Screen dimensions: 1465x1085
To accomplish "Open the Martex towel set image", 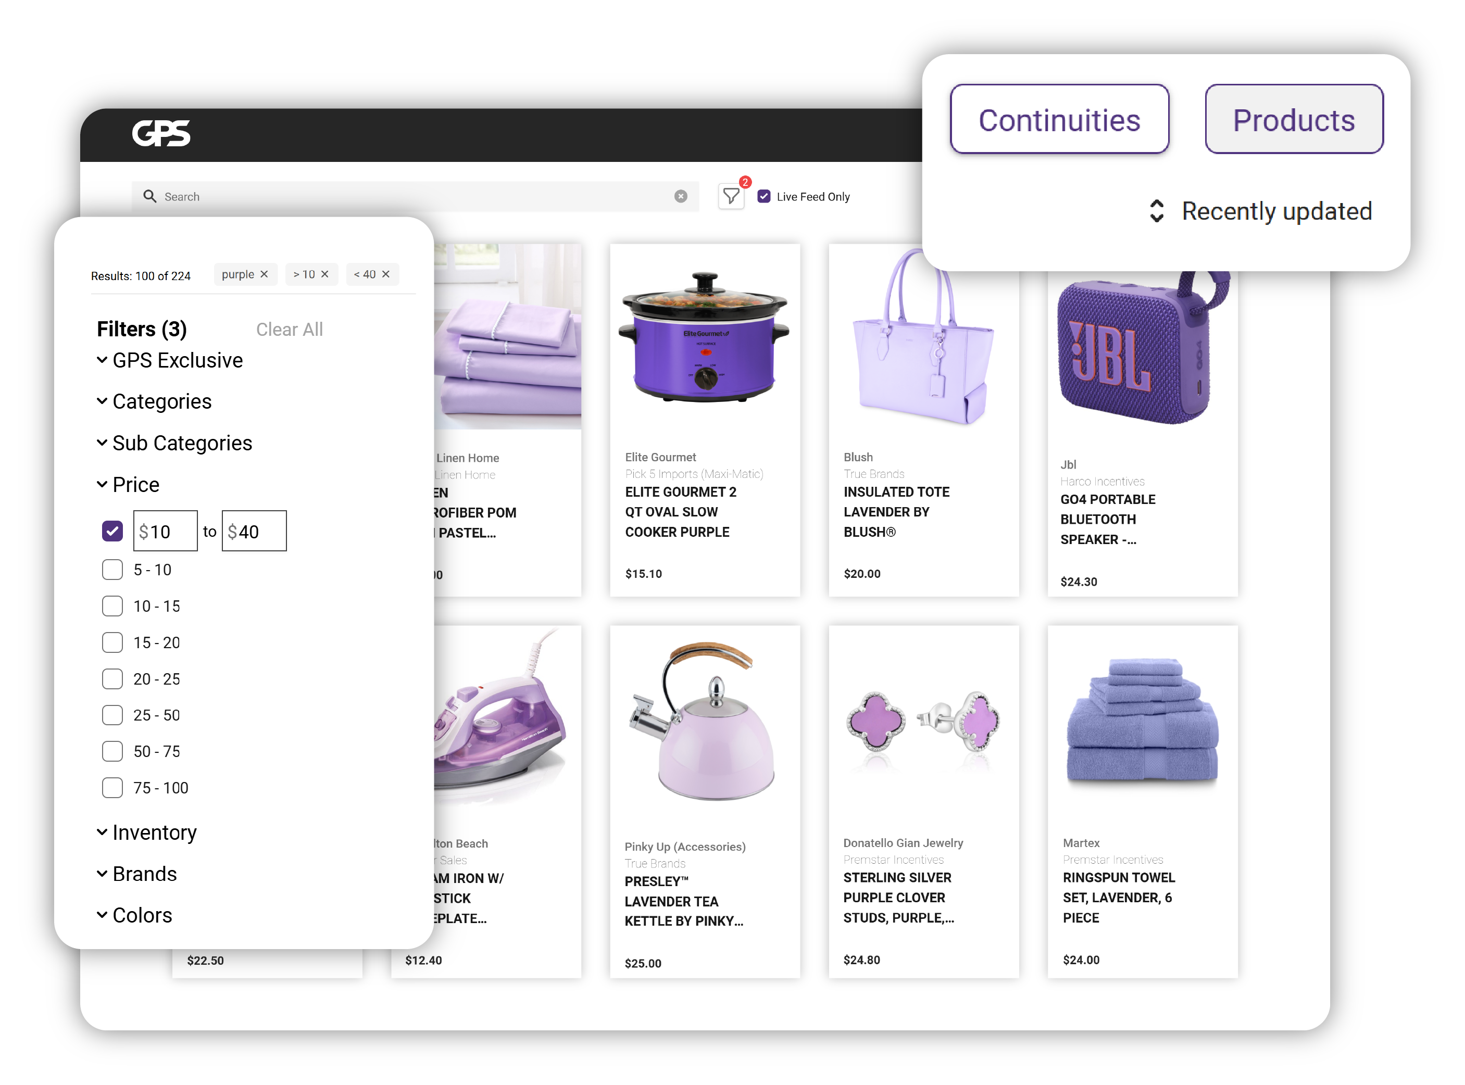I will (1143, 721).
